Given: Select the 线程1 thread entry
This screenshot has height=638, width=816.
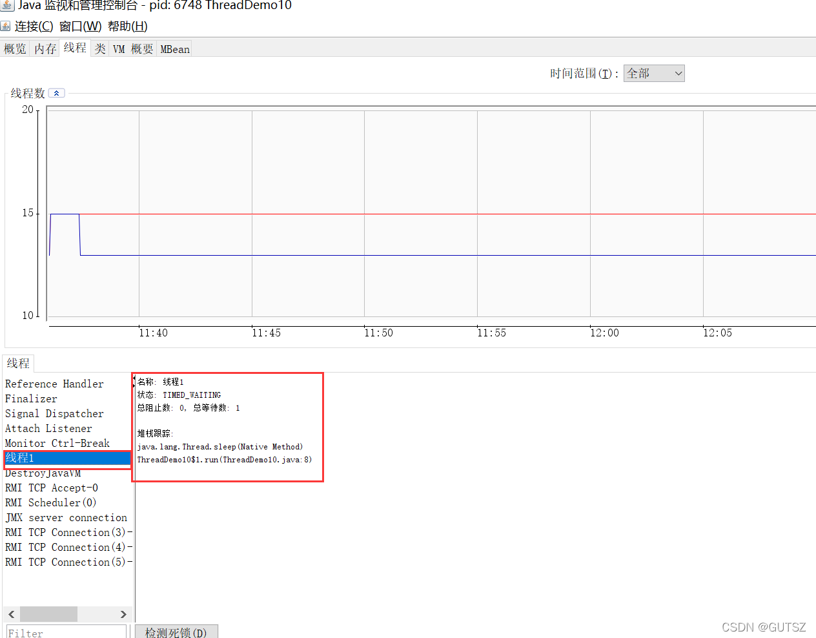Looking at the screenshot, I should [x=67, y=458].
